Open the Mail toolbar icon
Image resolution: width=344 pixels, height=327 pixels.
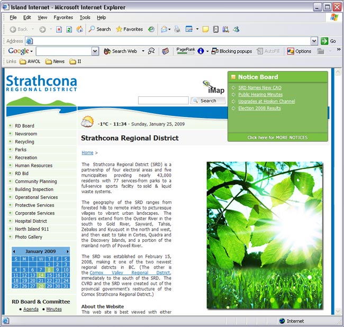pos(164,29)
